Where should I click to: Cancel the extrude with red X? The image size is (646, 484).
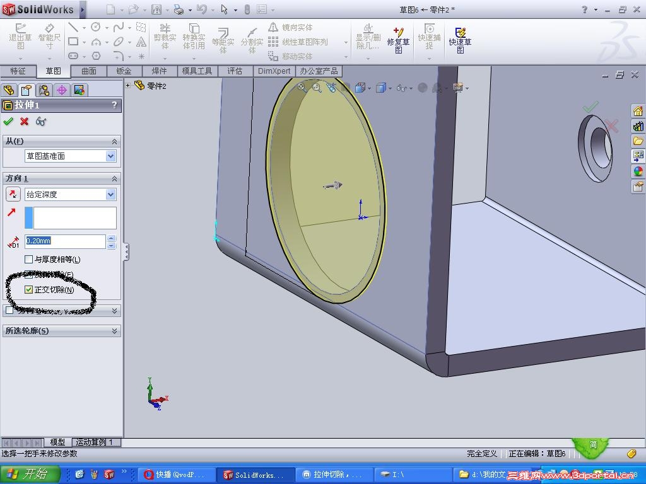pos(25,122)
